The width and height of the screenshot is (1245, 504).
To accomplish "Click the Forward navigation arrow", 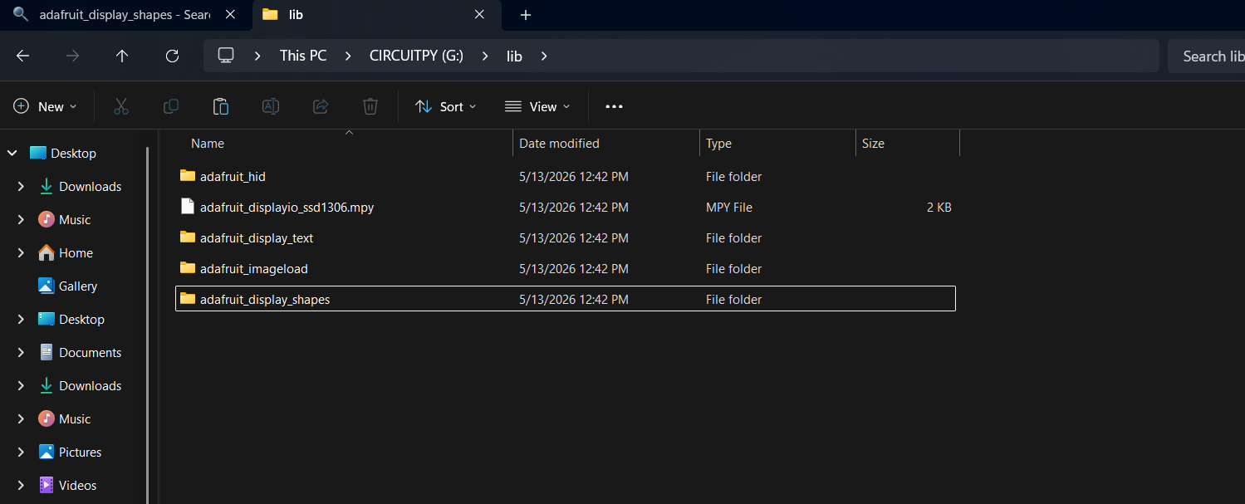I will (73, 56).
